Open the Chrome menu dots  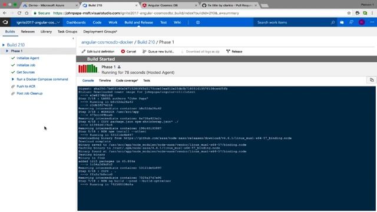pos(372,13)
